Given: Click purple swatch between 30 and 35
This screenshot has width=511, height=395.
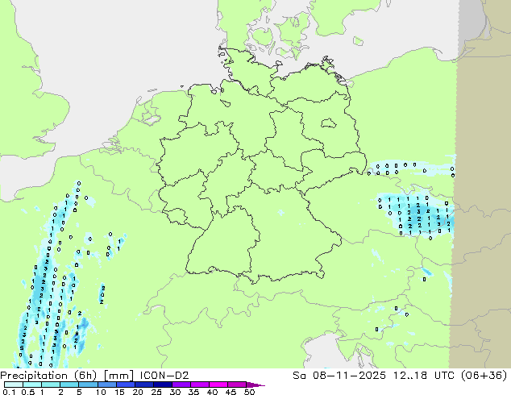Looking at the screenshot, I should (x=181, y=385).
